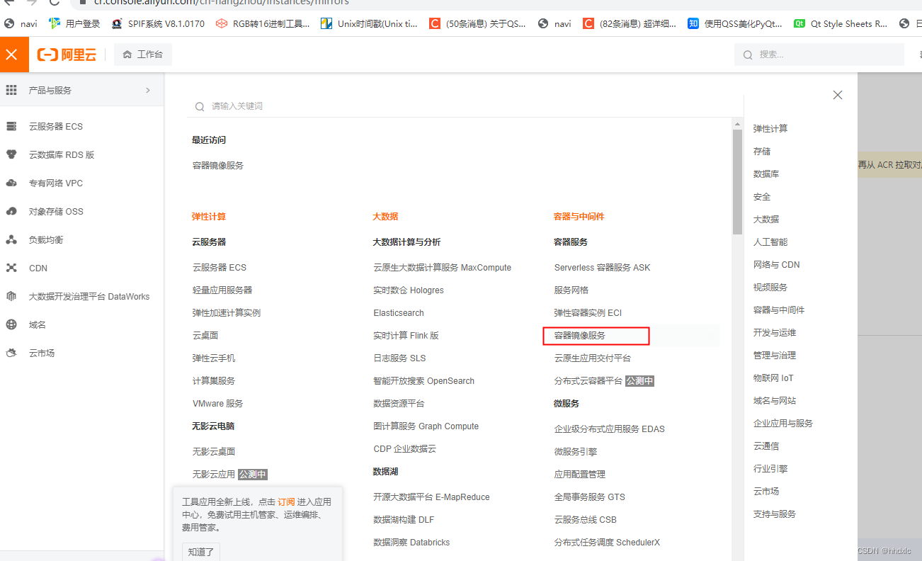This screenshot has height=561, width=922.
Task: Open 轻量应用服务器 link
Action: click(x=222, y=290)
